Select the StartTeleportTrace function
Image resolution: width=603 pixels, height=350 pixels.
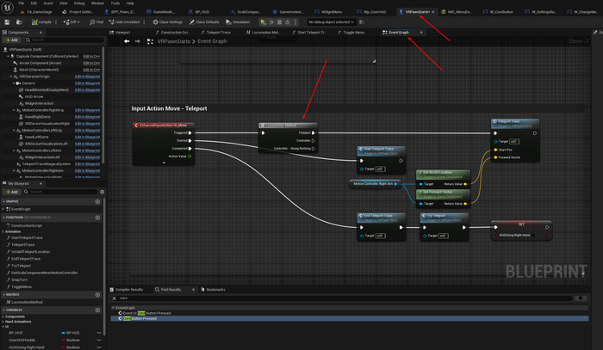[28, 237]
